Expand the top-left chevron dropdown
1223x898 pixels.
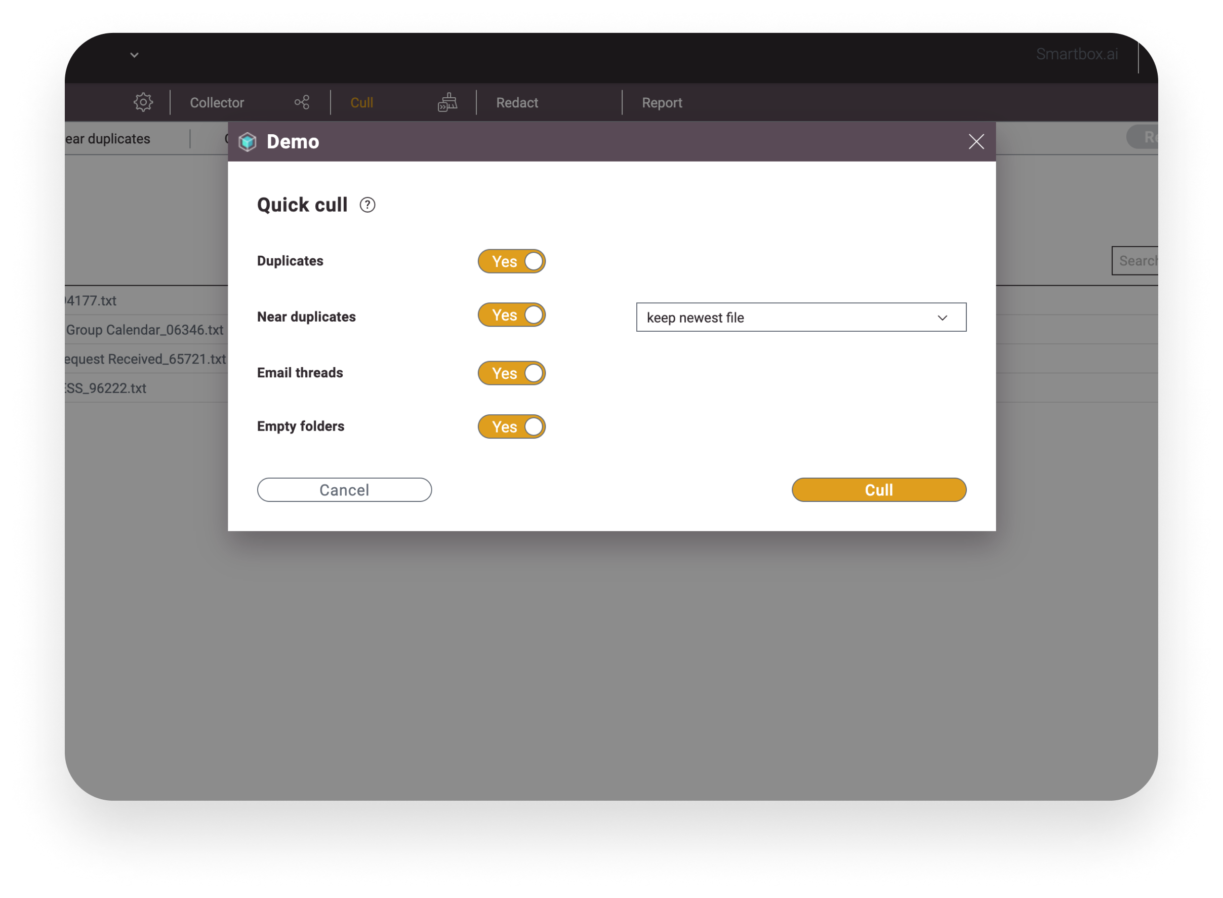tap(134, 55)
